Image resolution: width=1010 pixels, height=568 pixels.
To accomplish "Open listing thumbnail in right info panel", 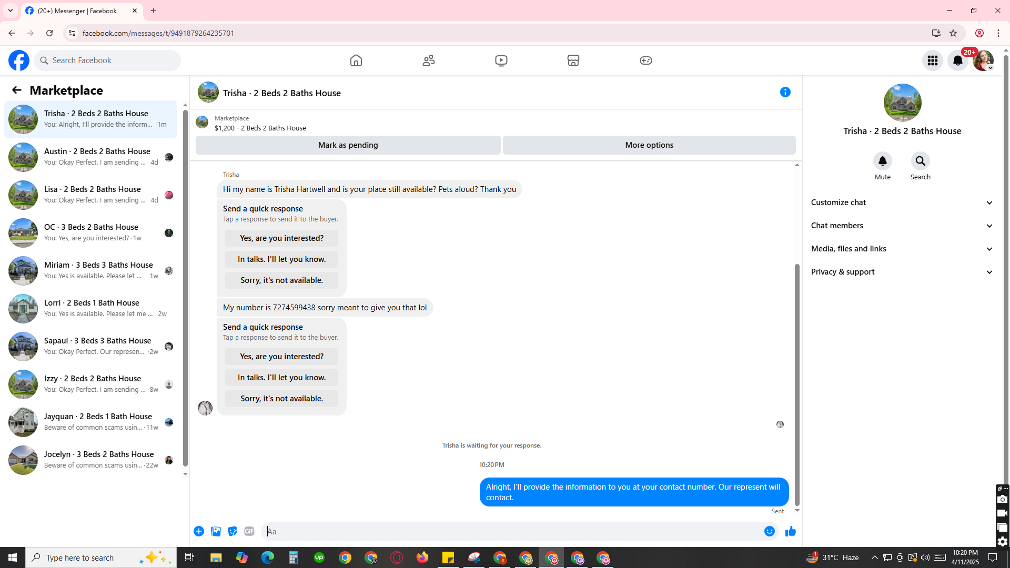I will click(902, 103).
